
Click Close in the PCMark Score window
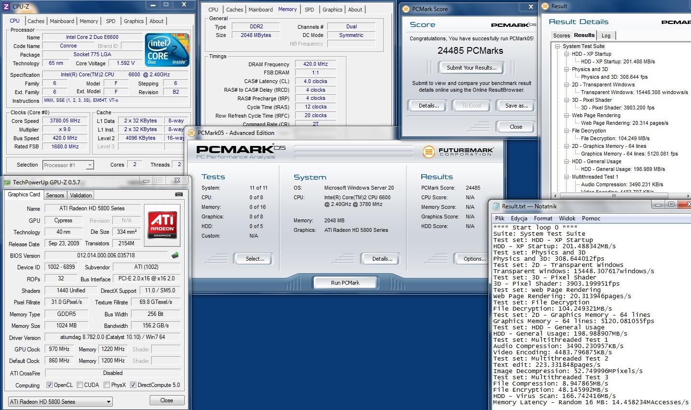[515, 127]
